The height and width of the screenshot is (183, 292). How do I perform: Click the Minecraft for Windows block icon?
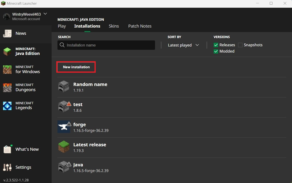click(x=7, y=70)
